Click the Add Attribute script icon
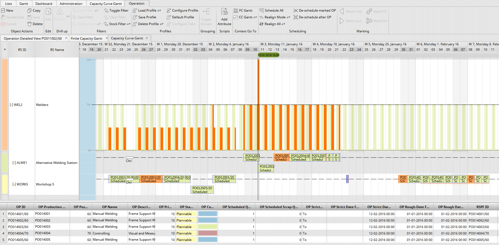 [224, 12]
